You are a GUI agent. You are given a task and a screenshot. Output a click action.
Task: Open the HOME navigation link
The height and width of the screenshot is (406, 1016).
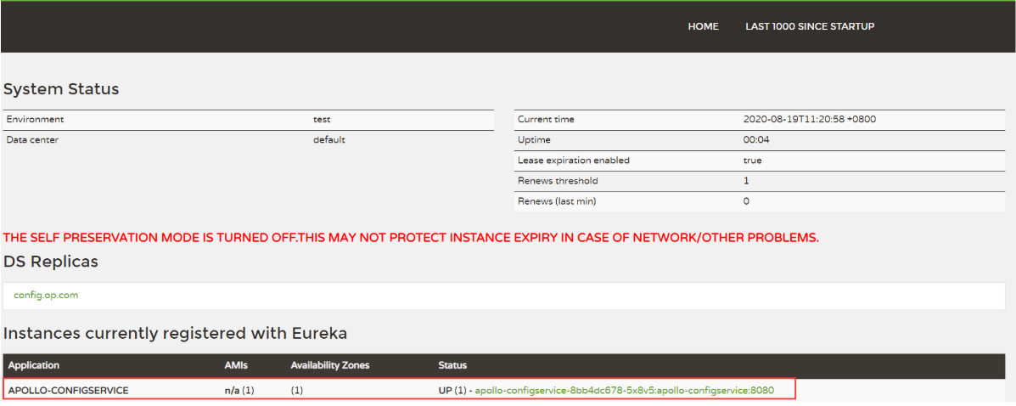point(703,26)
